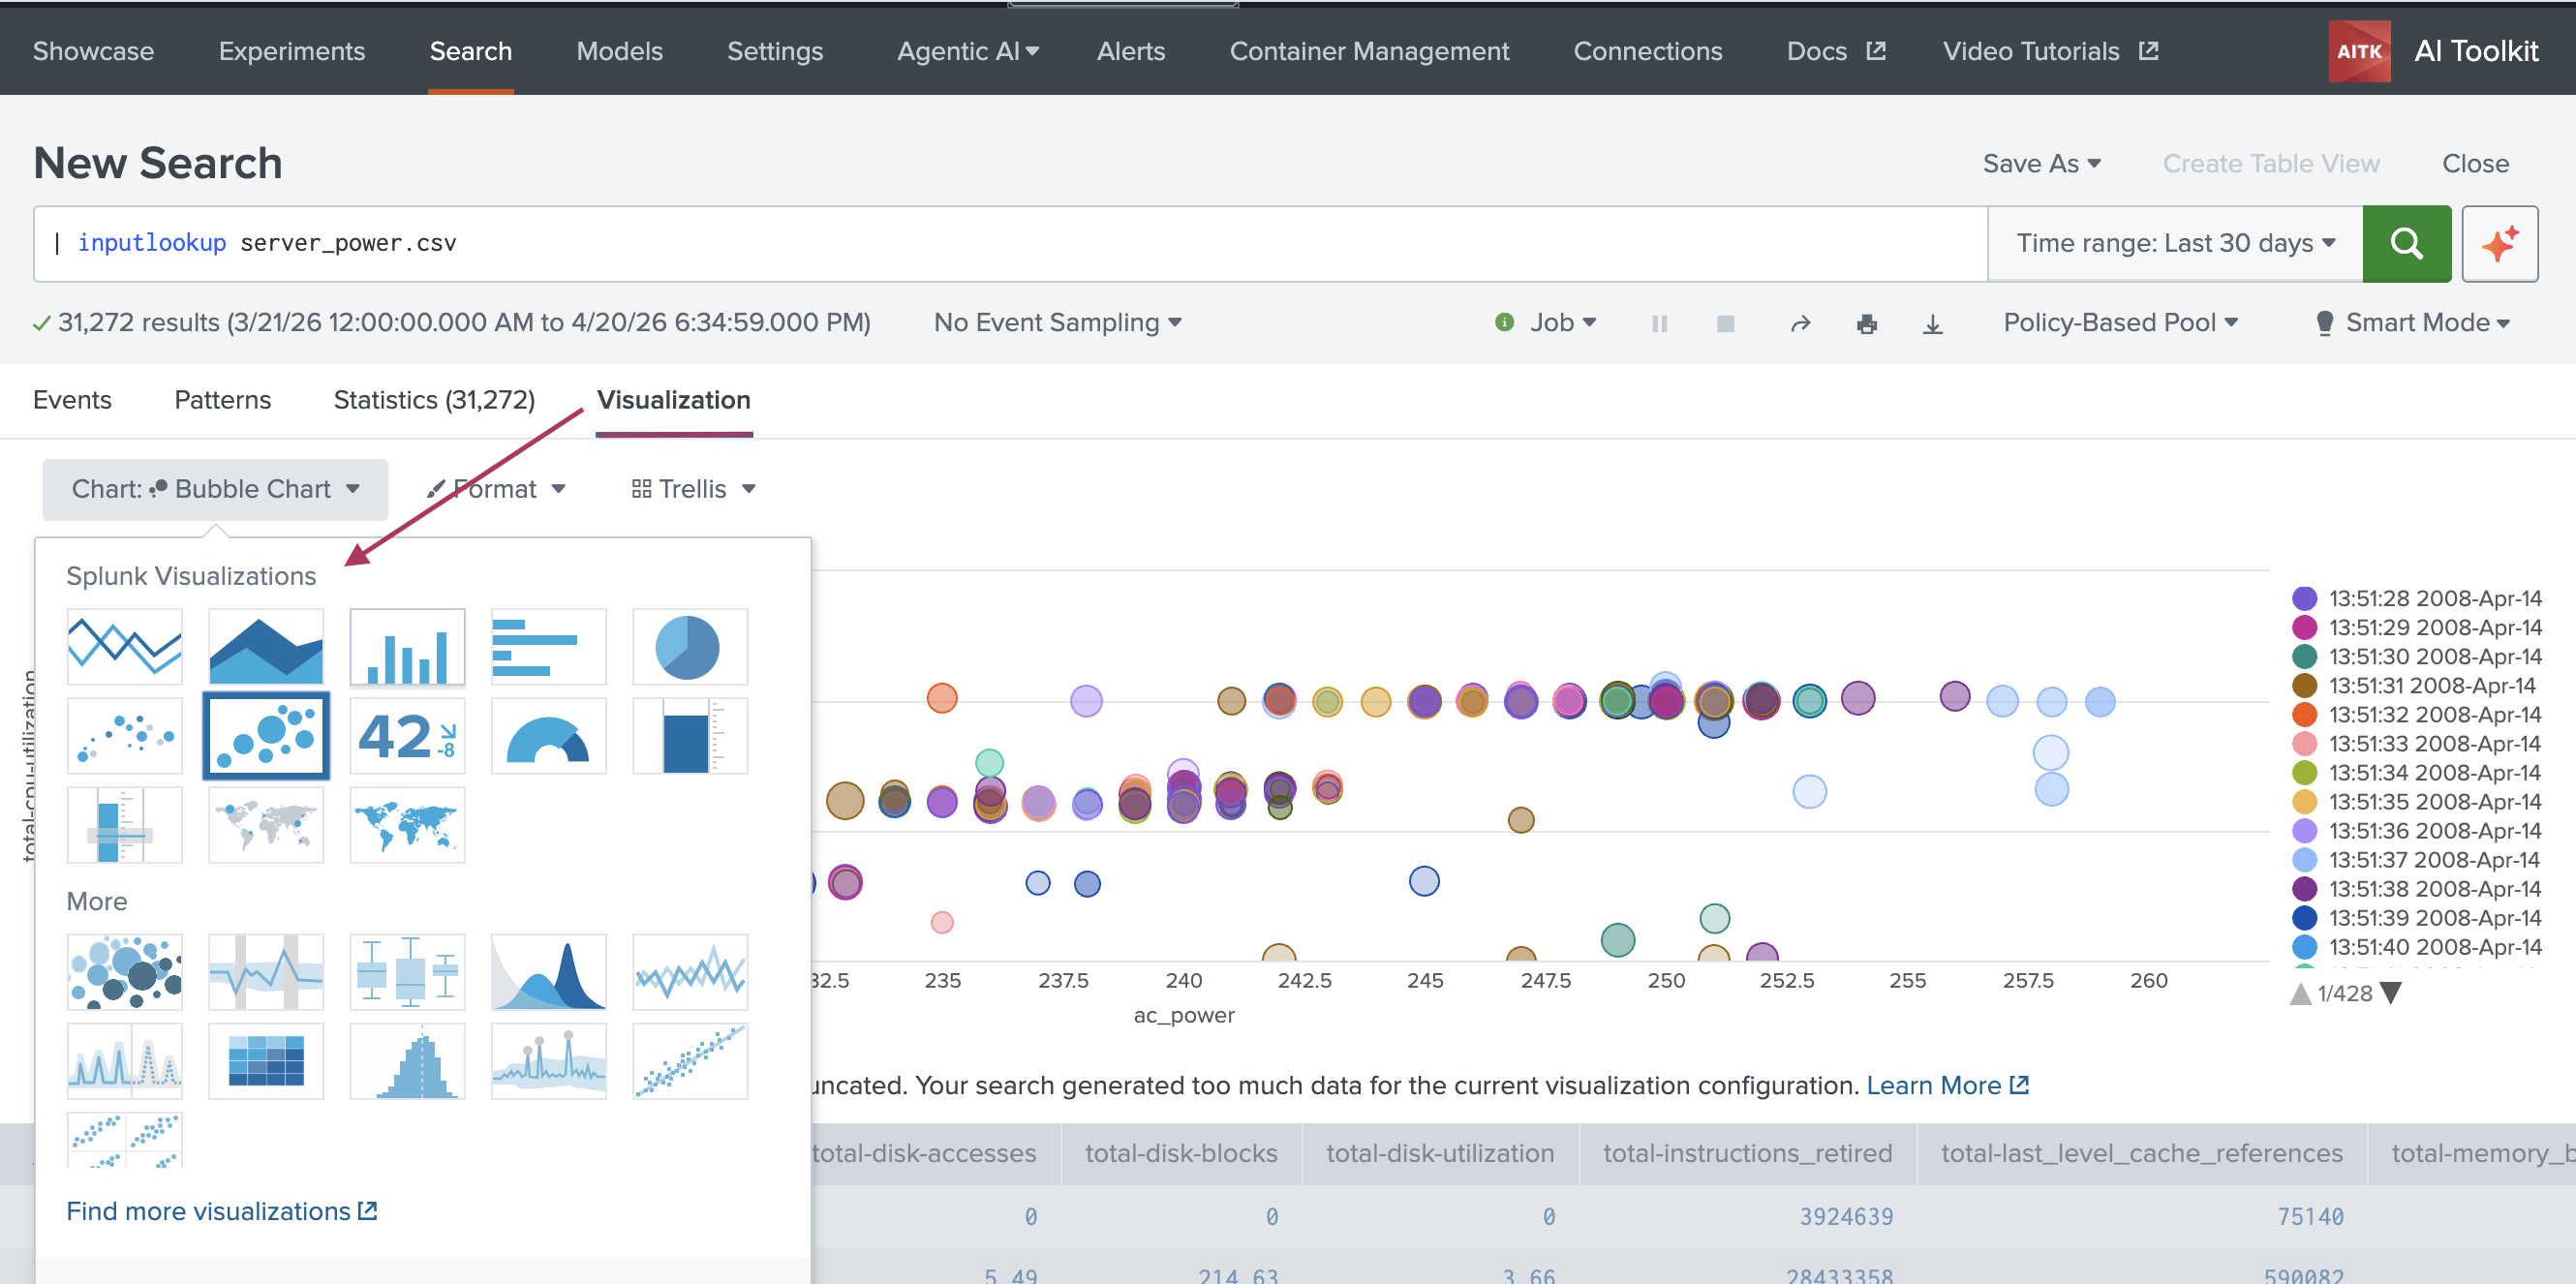Pause the search job
2576x1284 pixels.
(x=1659, y=323)
